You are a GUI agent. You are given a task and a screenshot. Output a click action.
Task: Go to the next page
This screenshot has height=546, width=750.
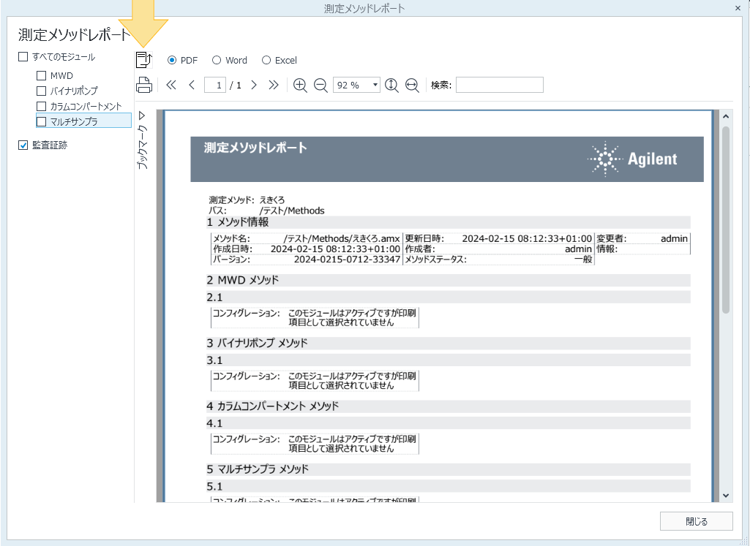coord(254,85)
